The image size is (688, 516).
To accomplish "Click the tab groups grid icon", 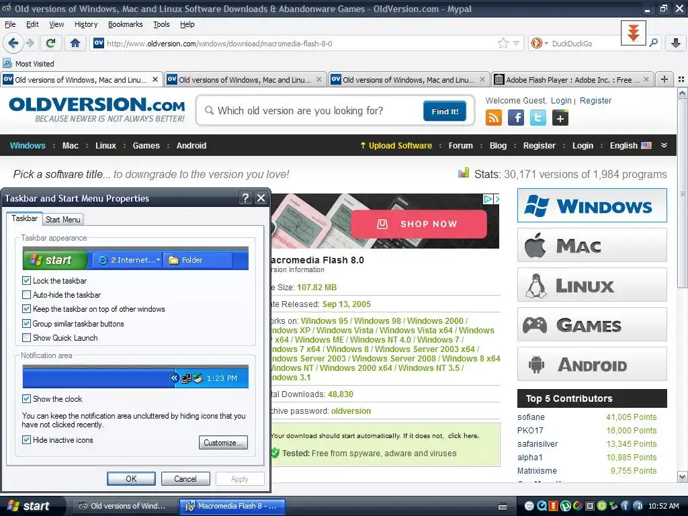I will click(681, 79).
